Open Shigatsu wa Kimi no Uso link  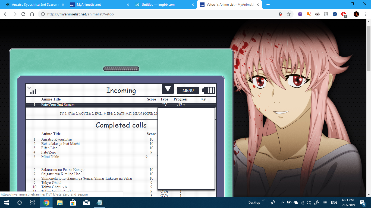(61, 174)
